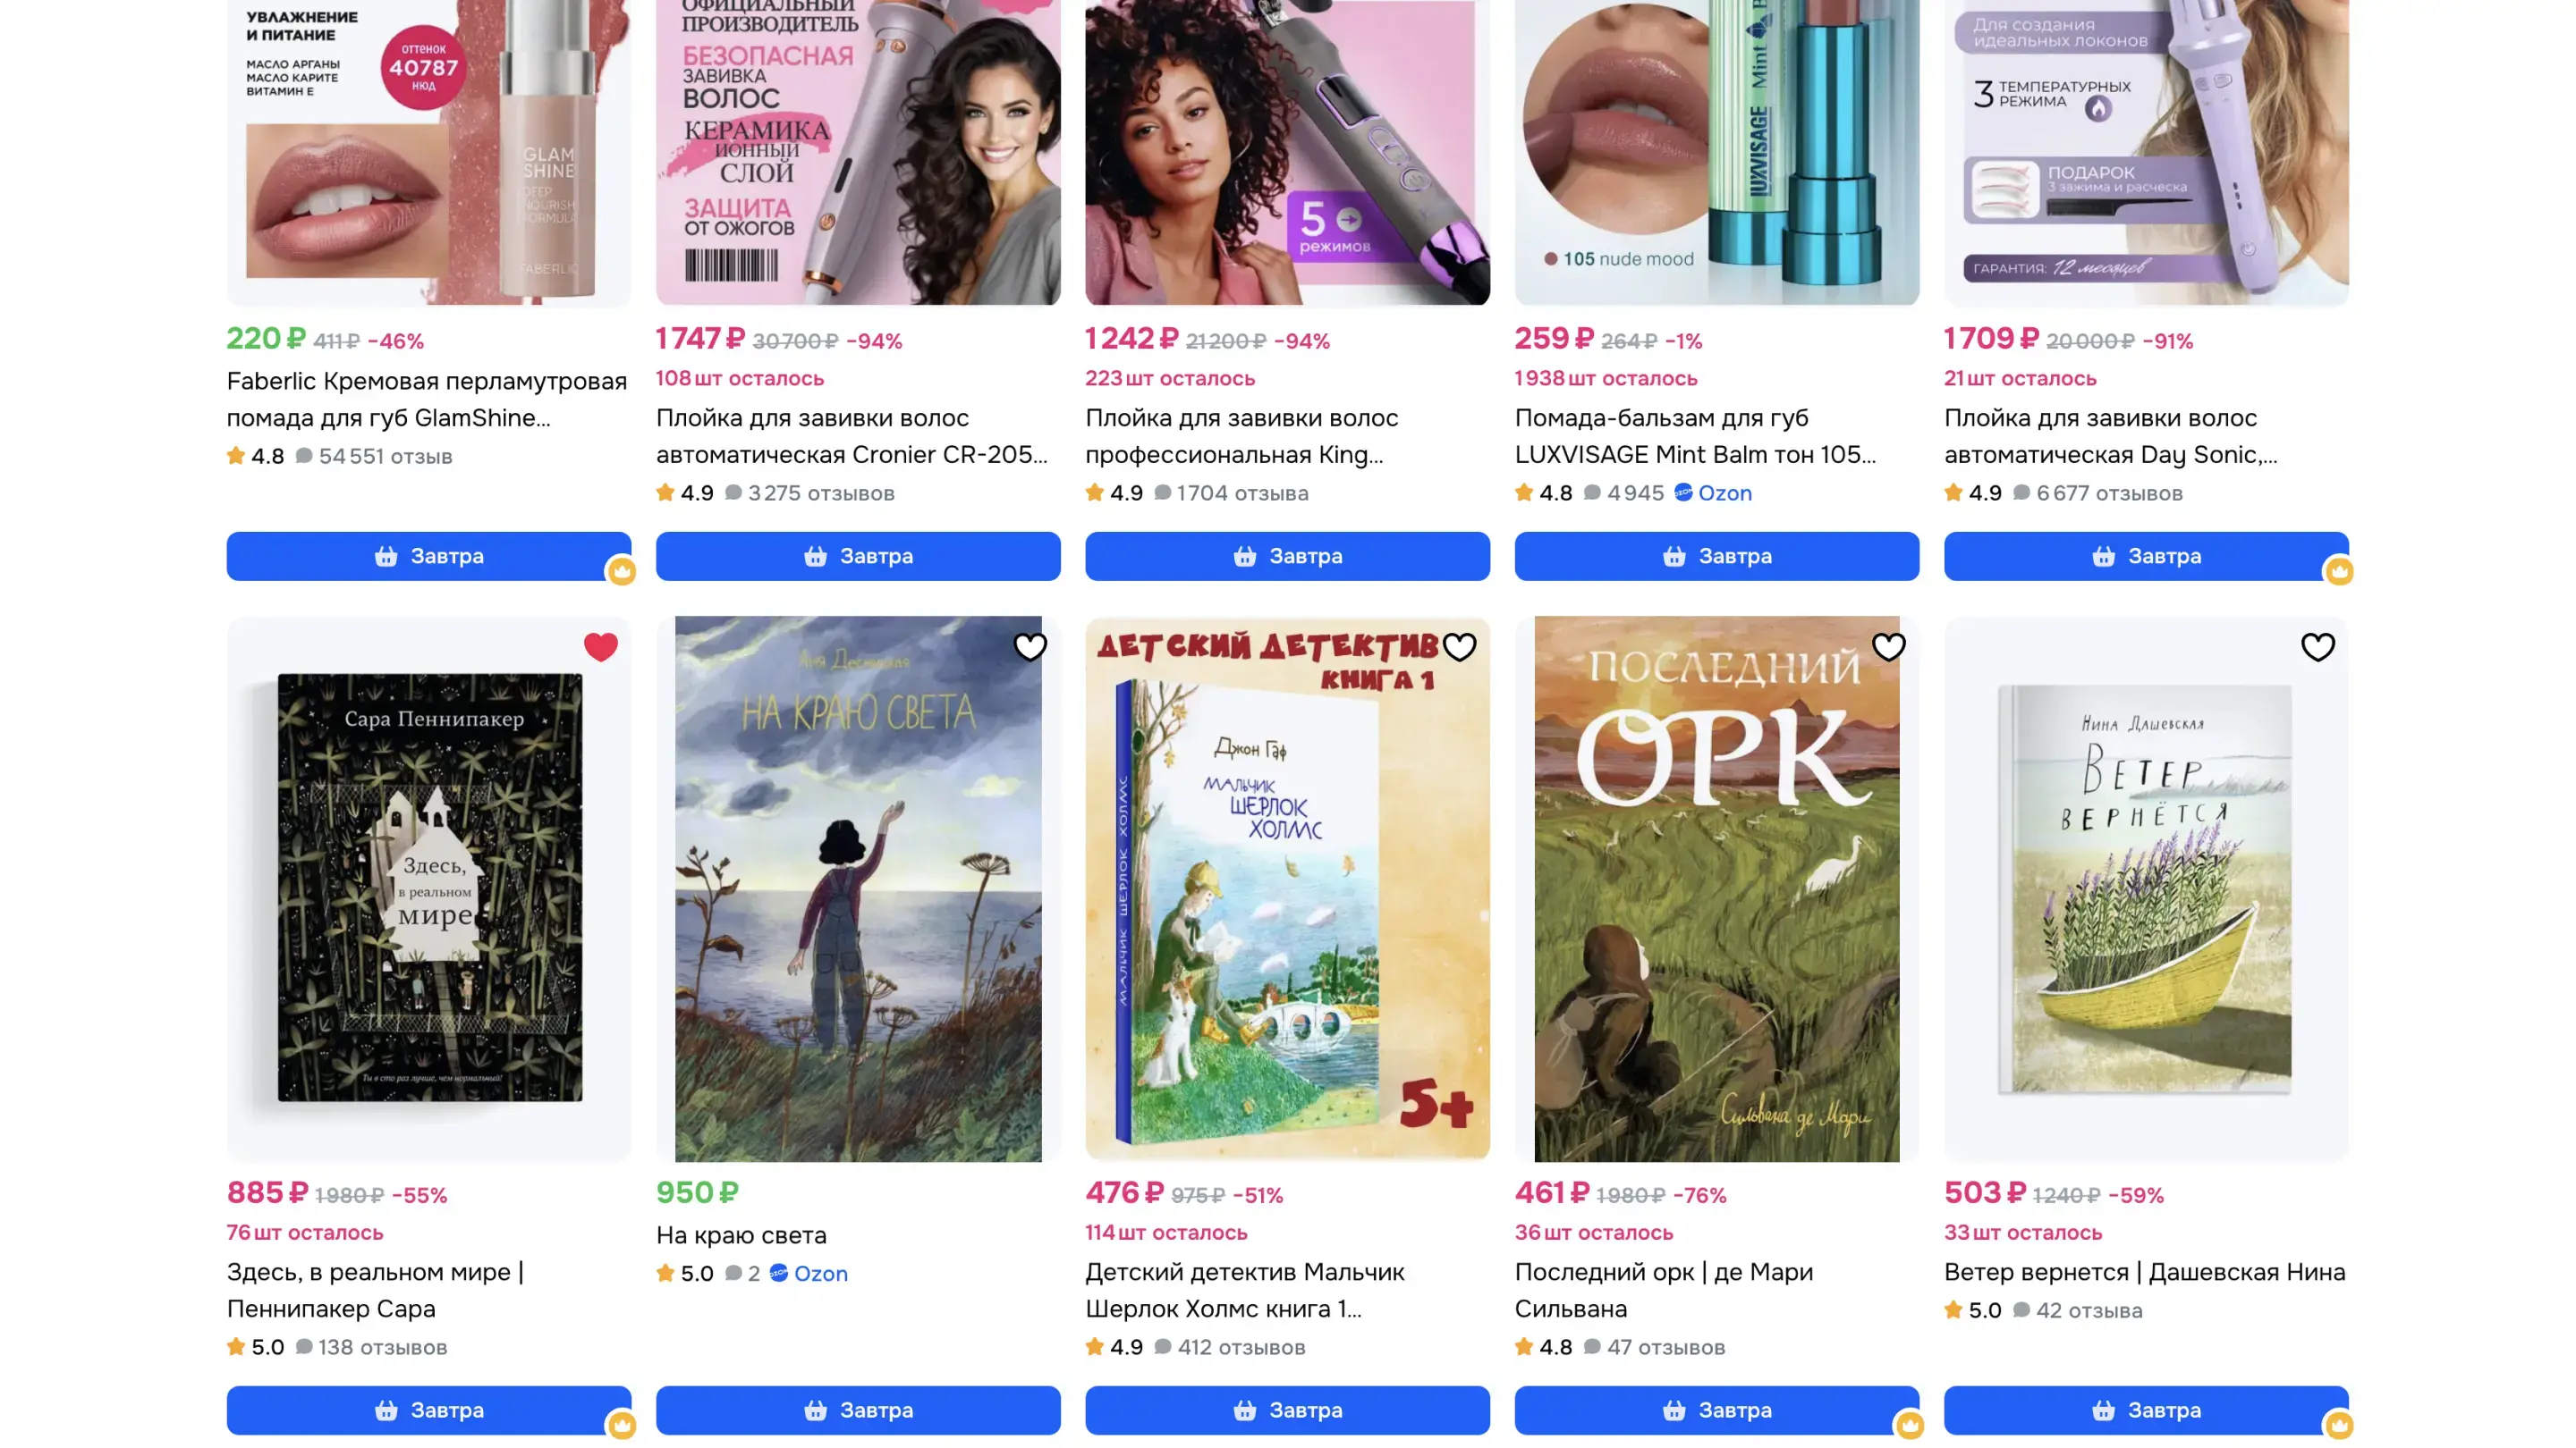Unfavorite the book Здесь, в реальном мире

click(x=601, y=647)
